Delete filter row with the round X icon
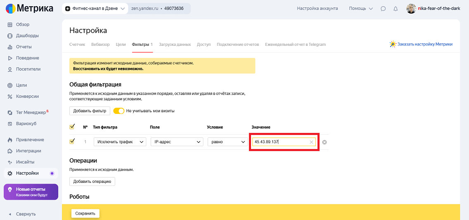 pos(325,142)
